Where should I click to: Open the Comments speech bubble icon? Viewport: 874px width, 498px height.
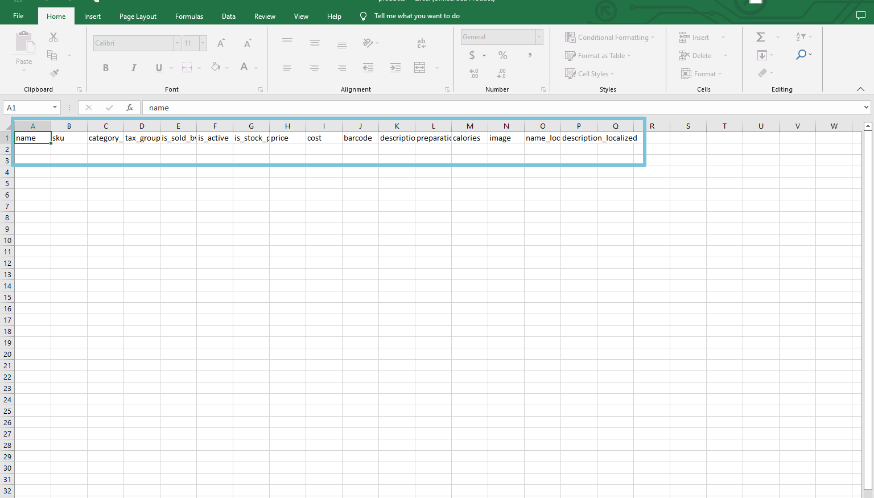(x=861, y=16)
